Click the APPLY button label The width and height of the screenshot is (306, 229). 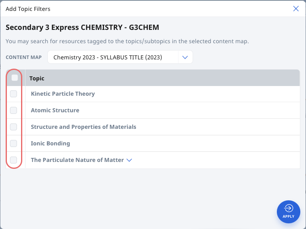click(289, 216)
